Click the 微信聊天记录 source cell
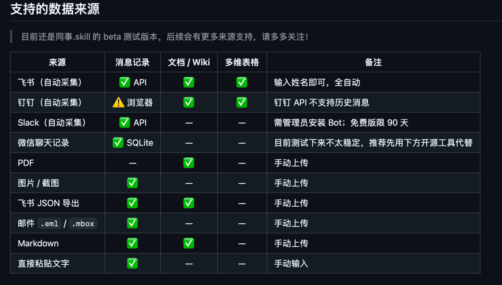The image size is (502, 285). (44, 143)
